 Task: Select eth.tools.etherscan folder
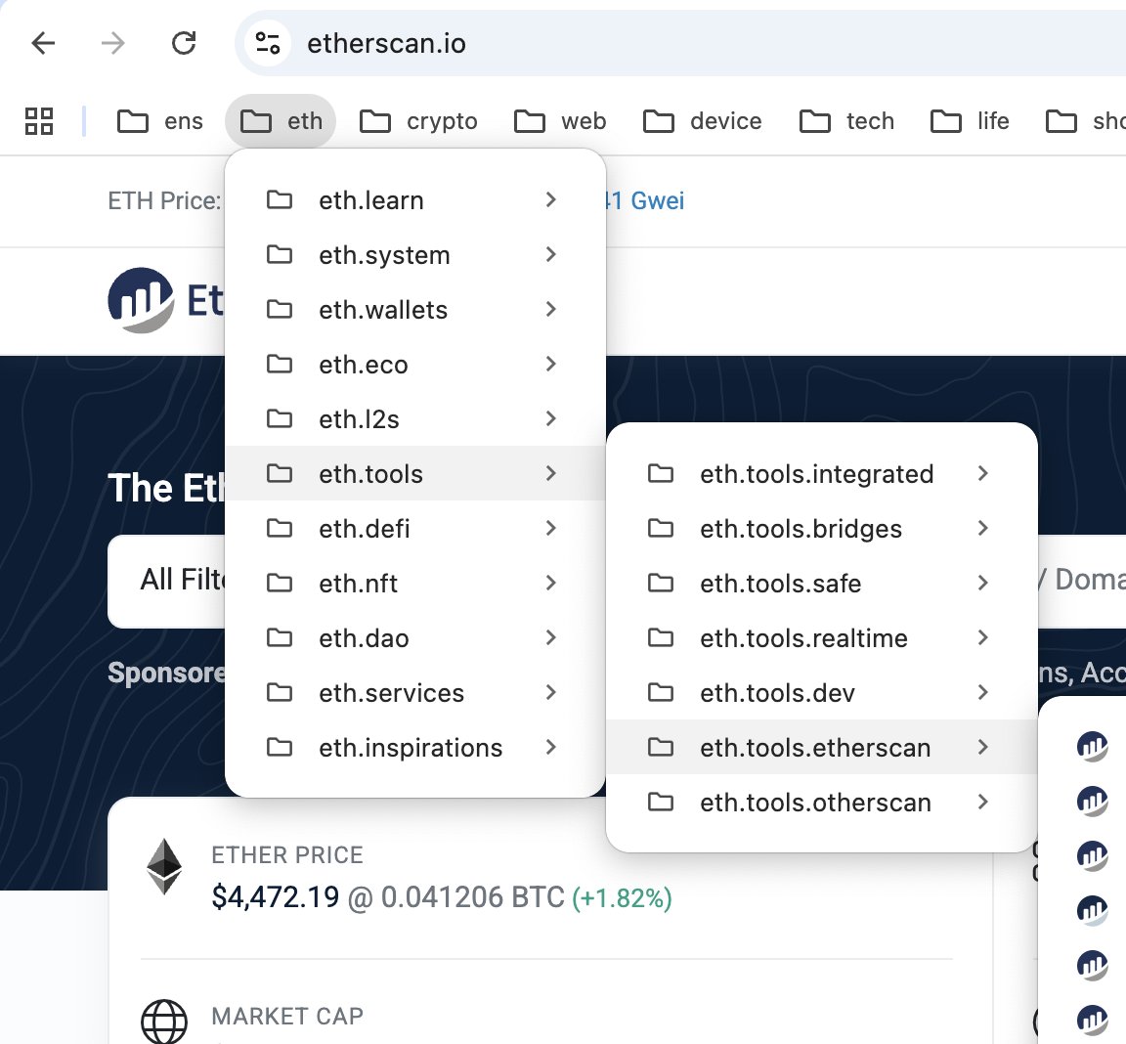click(821, 748)
